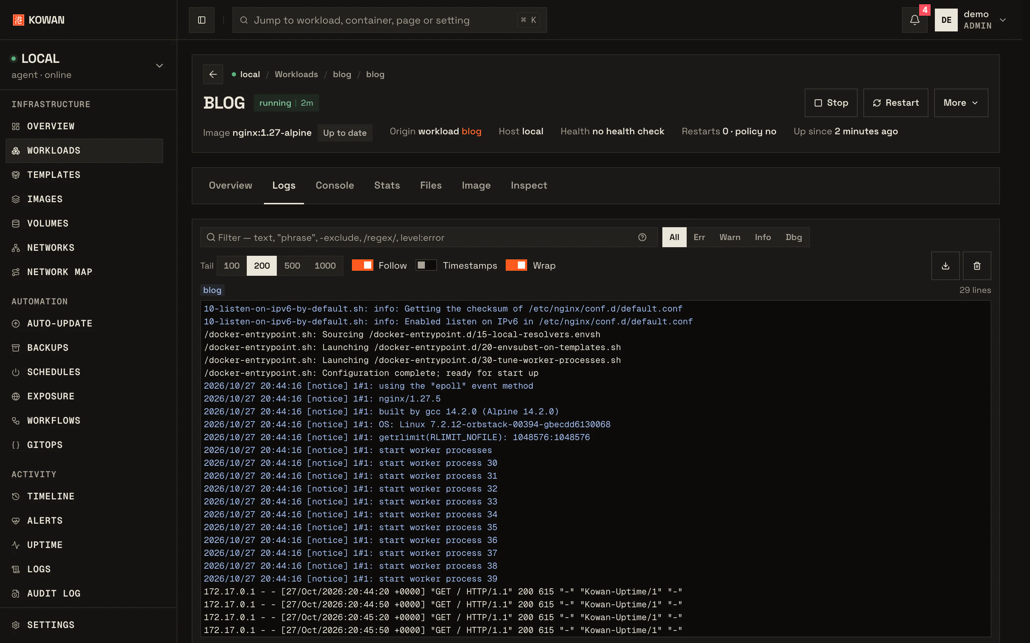Open the origin workload blog link
The height and width of the screenshot is (643, 1030).
pyautogui.click(x=471, y=131)
